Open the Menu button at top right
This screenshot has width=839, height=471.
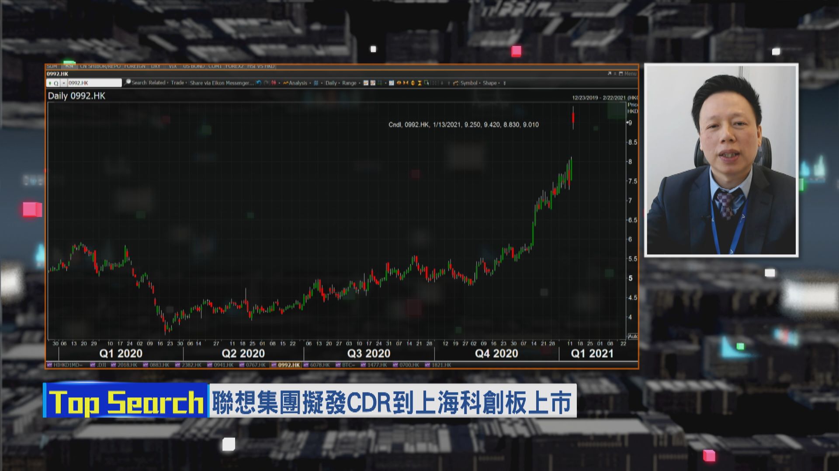tap(630, 74)
